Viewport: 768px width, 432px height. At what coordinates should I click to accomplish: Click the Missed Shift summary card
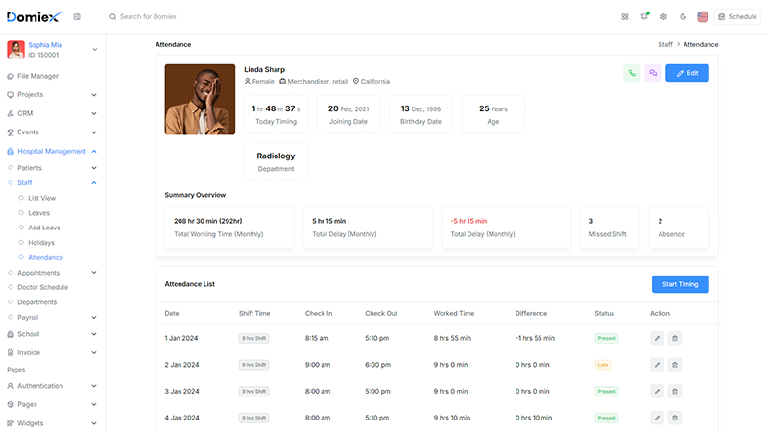[x=610, y=228]
